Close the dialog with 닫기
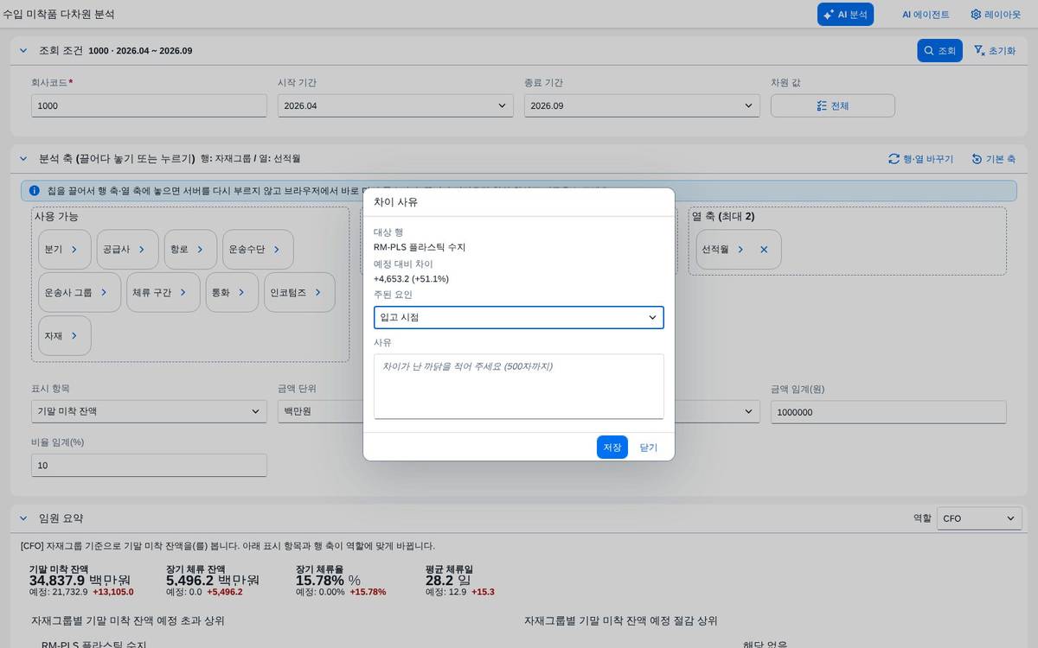 649,447
